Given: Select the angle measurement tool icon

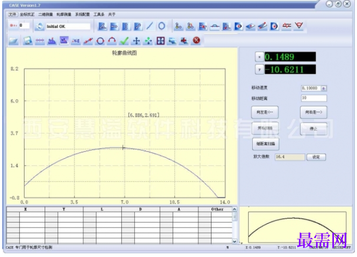Looking at the screenshot, I should point(102,26).
